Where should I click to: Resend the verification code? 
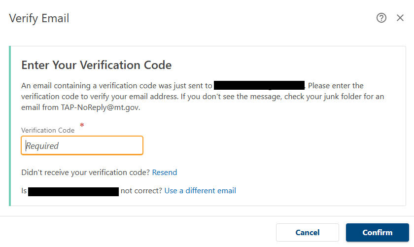click(165, 173)
